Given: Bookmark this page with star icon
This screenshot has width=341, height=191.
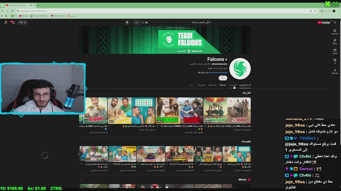Looking at the screenshot, I should point(315,11).
